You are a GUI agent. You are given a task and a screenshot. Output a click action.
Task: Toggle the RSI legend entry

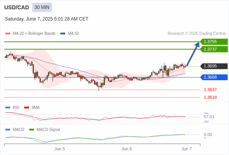[x=12, y=107]
